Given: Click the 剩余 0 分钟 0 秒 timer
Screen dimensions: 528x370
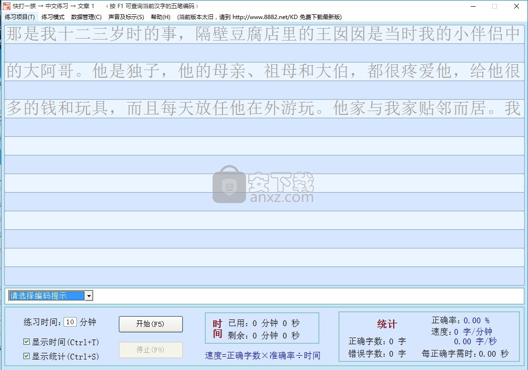Looking at the screenshot, I should (x=264, y=336).
